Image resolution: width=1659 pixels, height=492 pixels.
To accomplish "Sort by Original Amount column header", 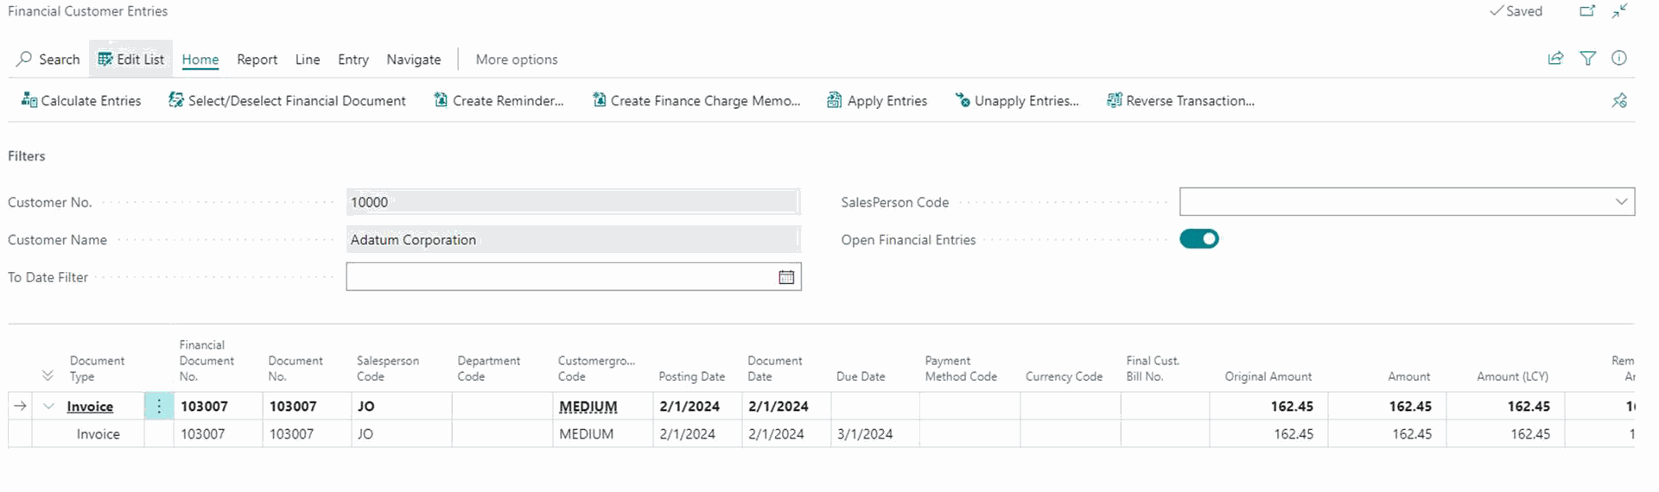I will pos(1268,376).
